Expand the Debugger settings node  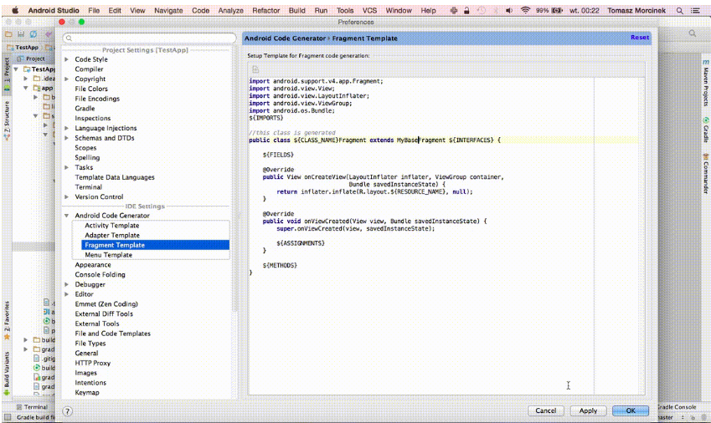(x=67, y=284)
